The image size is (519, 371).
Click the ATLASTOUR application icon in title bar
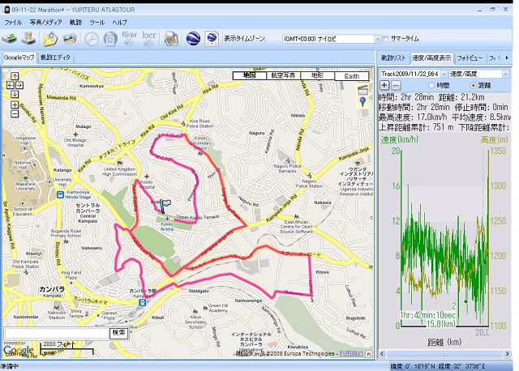pos(6,10)
